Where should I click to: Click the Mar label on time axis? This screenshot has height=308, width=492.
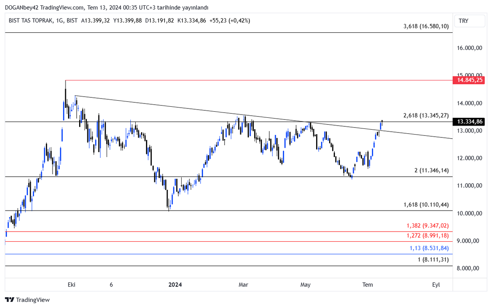click(244, 285)
